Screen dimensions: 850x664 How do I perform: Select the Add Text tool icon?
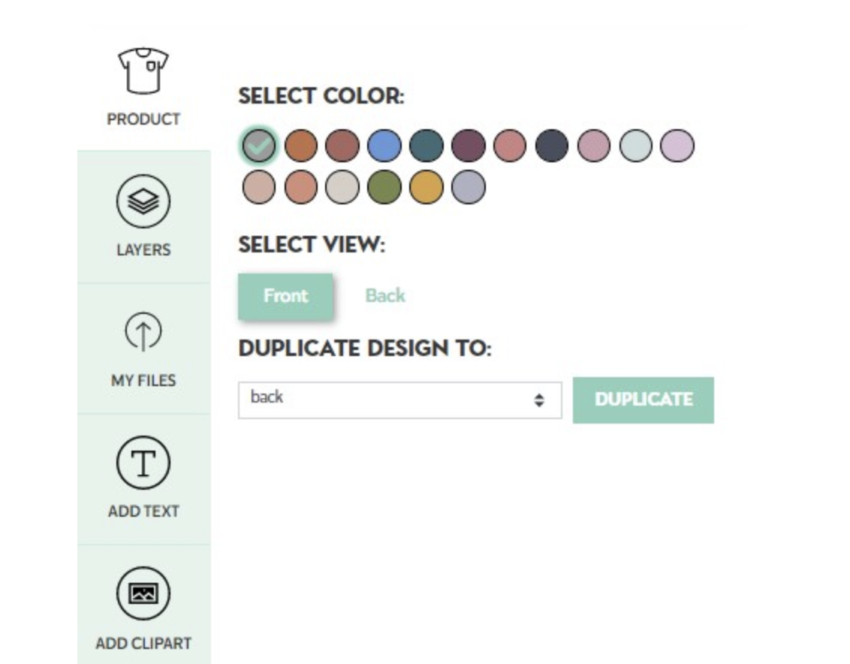[x=143, y=463]
